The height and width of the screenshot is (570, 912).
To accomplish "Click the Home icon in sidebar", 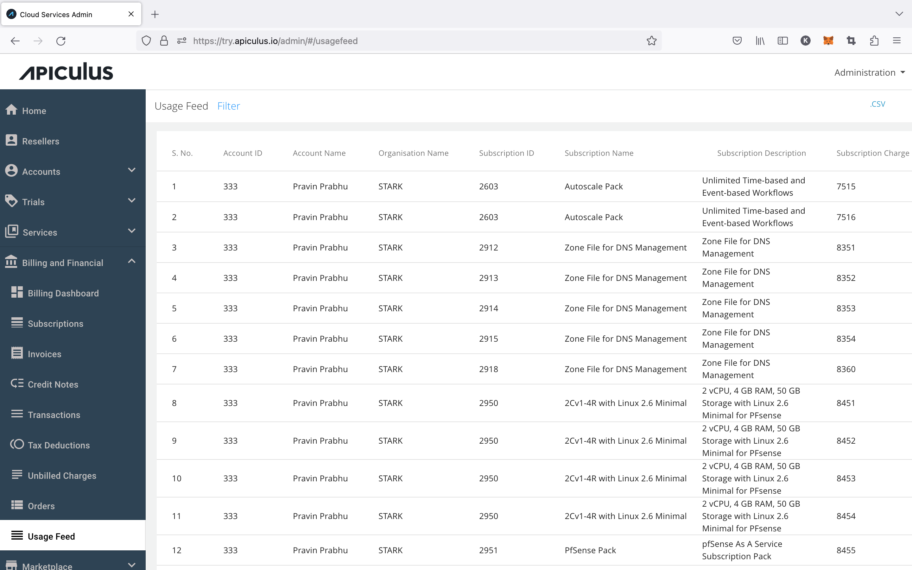I will (12, 110).
